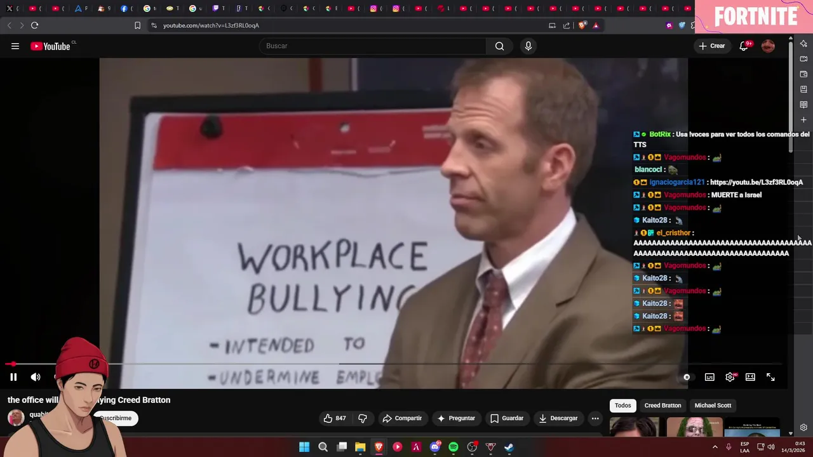The width and height of the screenshot is (813, 457).
Task: Change ESP LAA input language
Action: [x=744, y=447]
